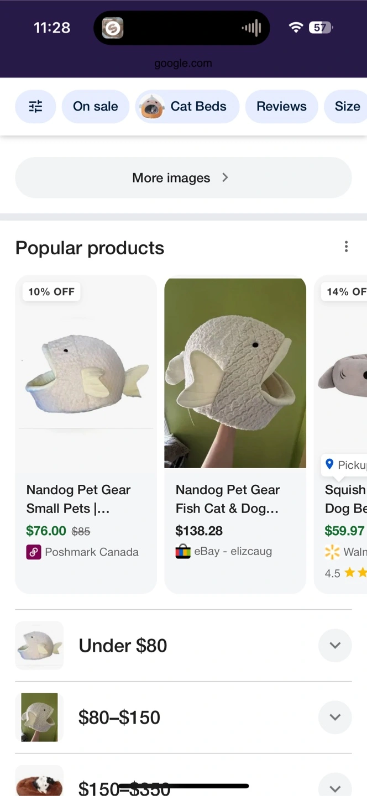
Task: Tap the Wi-Fi status icon
Action: [296, 28]
